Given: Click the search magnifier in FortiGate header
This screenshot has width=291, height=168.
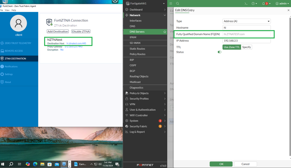Looking at the screenshot, I should point(177,3).
